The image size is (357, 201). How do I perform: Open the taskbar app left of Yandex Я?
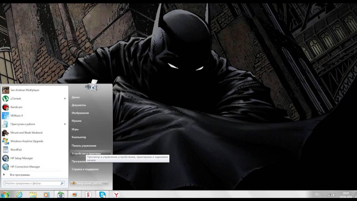click(x=75, y=195)
